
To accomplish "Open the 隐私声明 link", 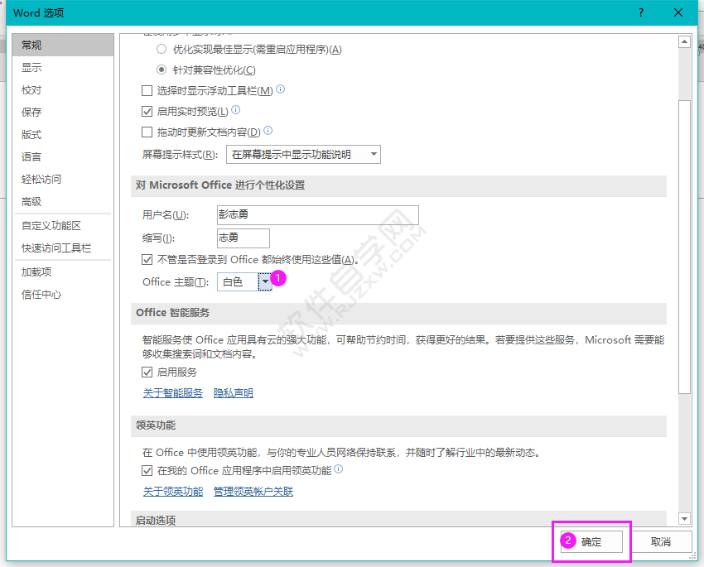I will tap(233, 392).
